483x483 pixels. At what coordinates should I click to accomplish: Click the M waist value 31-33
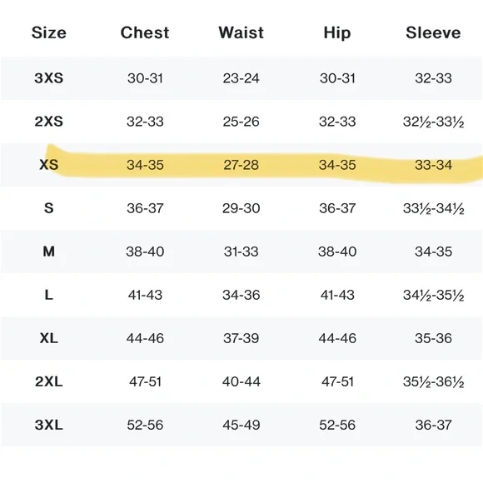click(241, 251)
